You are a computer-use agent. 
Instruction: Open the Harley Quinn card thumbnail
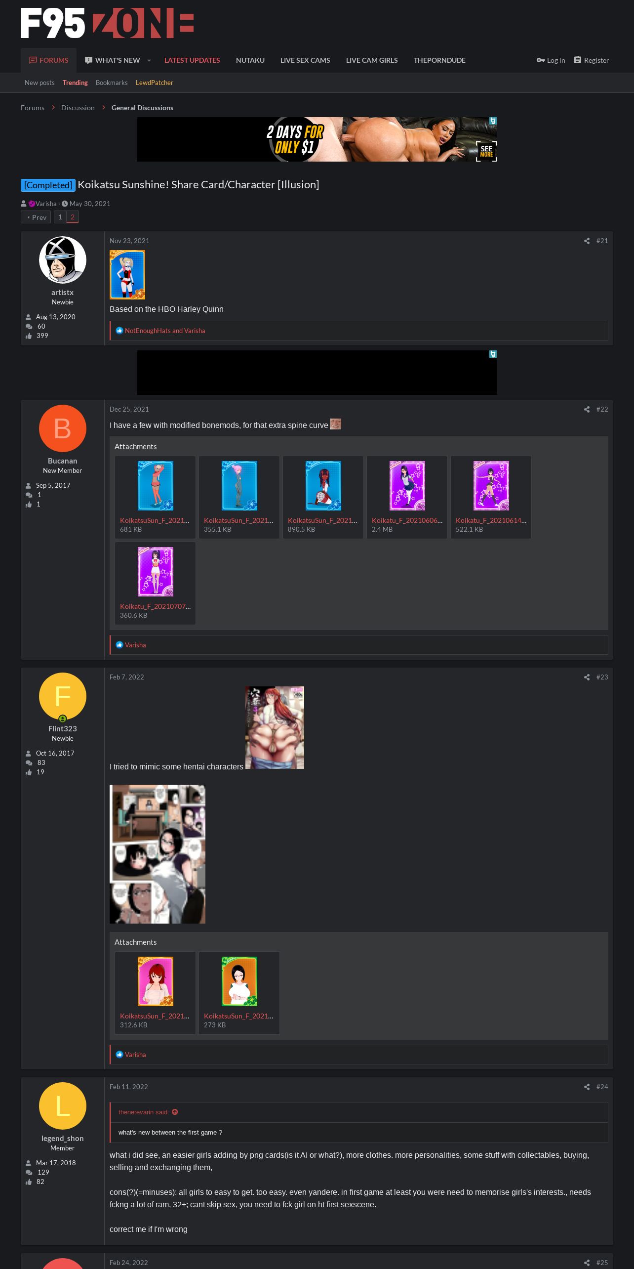[x=127, y=275]
